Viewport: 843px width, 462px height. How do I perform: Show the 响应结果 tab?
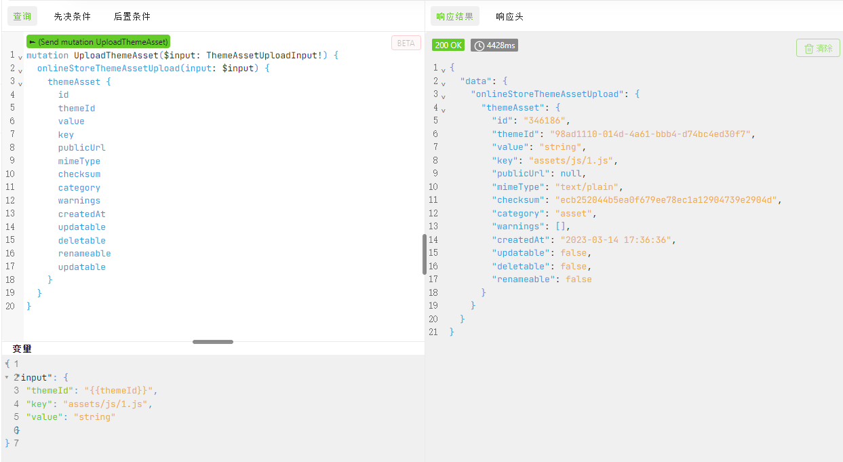coord(455,16)
